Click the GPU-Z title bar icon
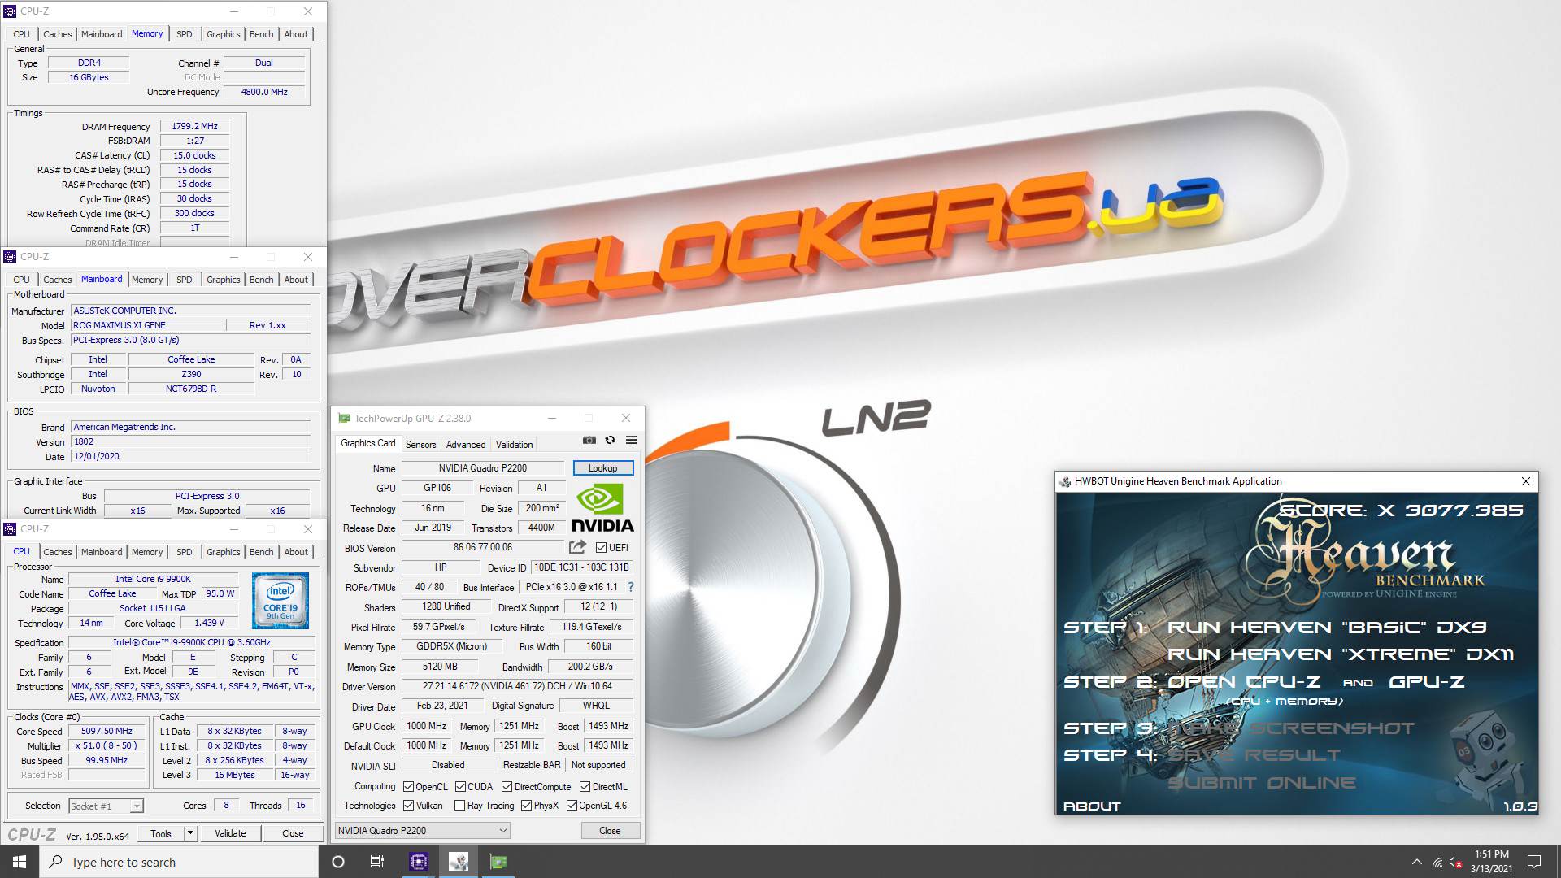Screen dimensions: 1561x878 pyautogui.click(x=344, y=418)
